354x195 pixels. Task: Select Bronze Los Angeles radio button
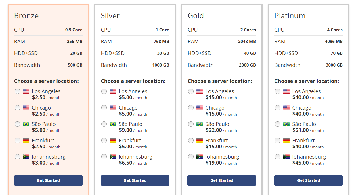(18, 91)
